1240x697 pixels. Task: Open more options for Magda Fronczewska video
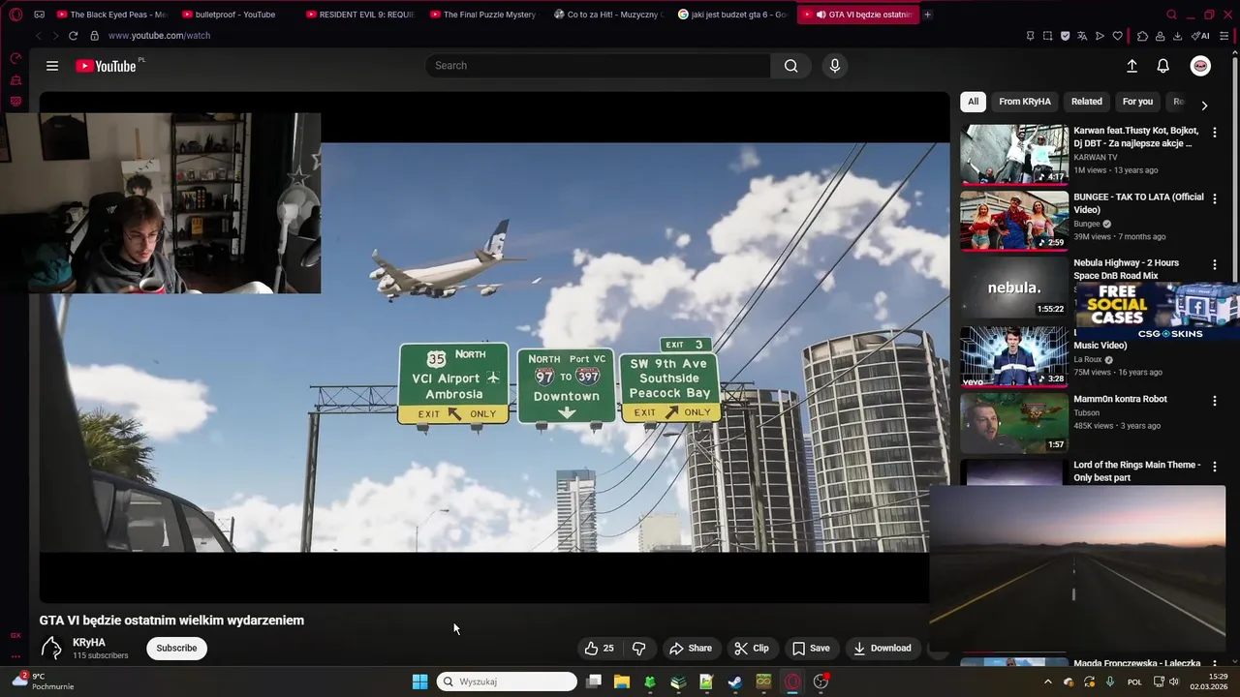pyautogui.click(x=1215, y=665)
